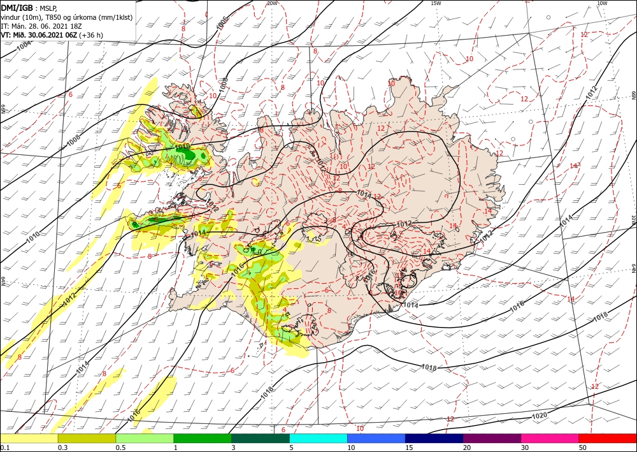Click the olive 0.3–0.5 legend color band
This screenshot has height=452, width=637.
pos(87,438)
